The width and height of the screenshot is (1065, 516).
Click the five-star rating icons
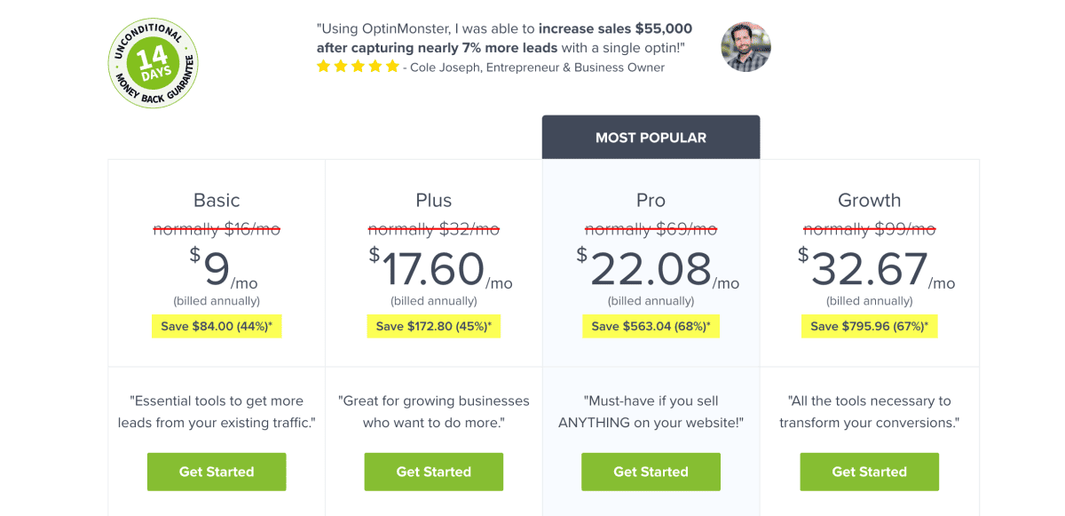pyautogui.click(x=358, y=67)
